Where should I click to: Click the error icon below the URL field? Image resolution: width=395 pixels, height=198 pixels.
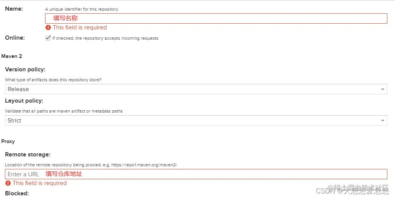pyautogui.click(x=8, y=183)
